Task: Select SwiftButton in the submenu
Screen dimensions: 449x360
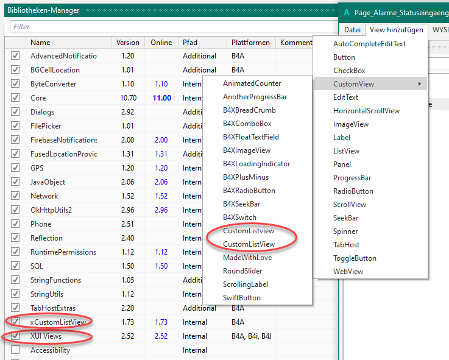Action: tap(241, 298)
